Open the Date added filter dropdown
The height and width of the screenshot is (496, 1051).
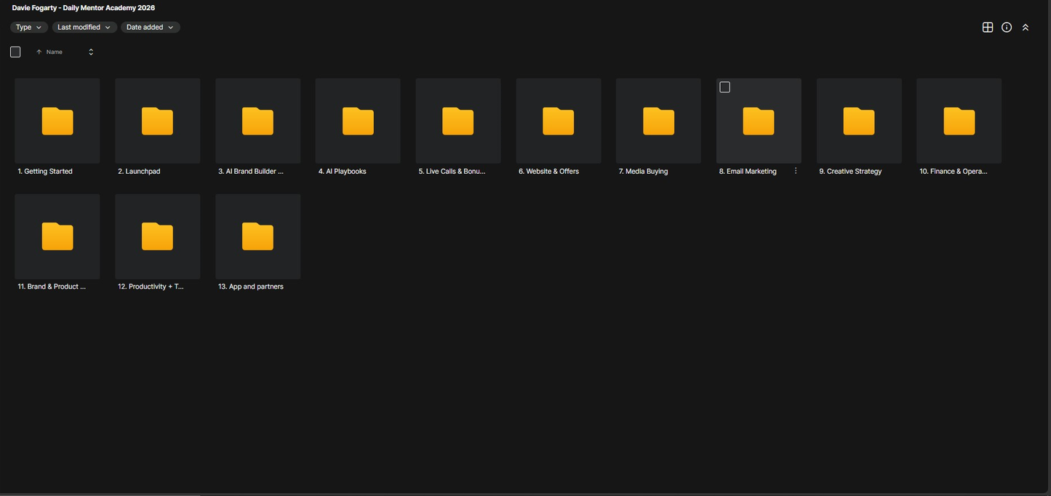pos(151,27)
